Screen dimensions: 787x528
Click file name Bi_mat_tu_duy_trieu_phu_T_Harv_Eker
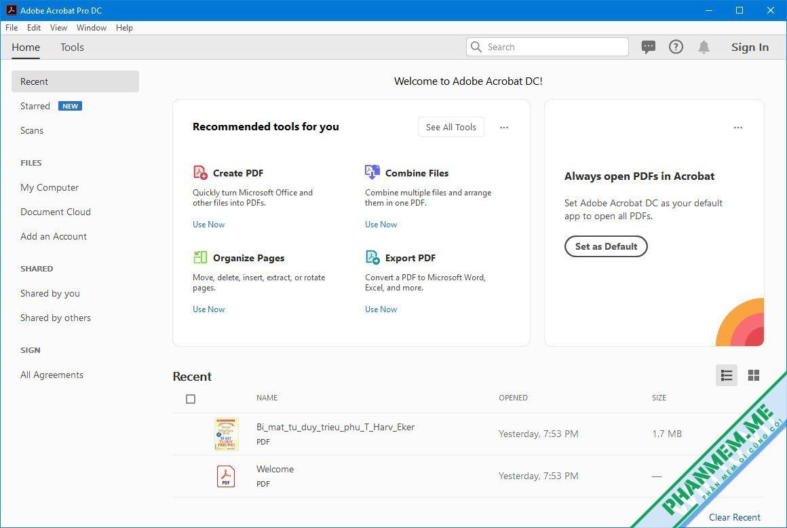tap(335, 427)
